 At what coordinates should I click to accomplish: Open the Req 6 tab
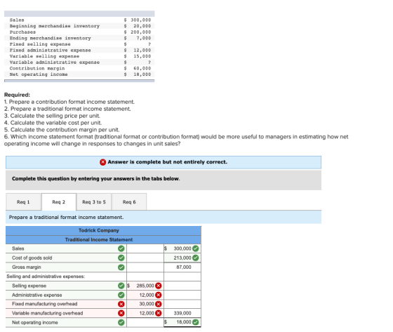click(129, 202)
